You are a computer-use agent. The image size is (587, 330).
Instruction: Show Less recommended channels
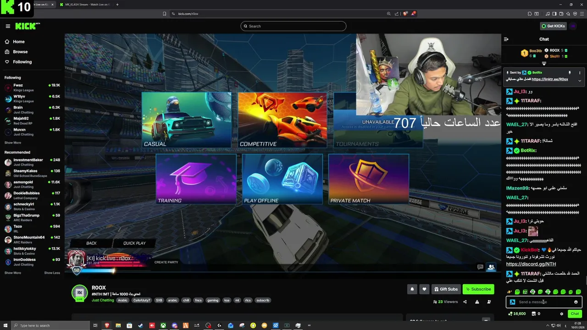[x=52, y=273]
